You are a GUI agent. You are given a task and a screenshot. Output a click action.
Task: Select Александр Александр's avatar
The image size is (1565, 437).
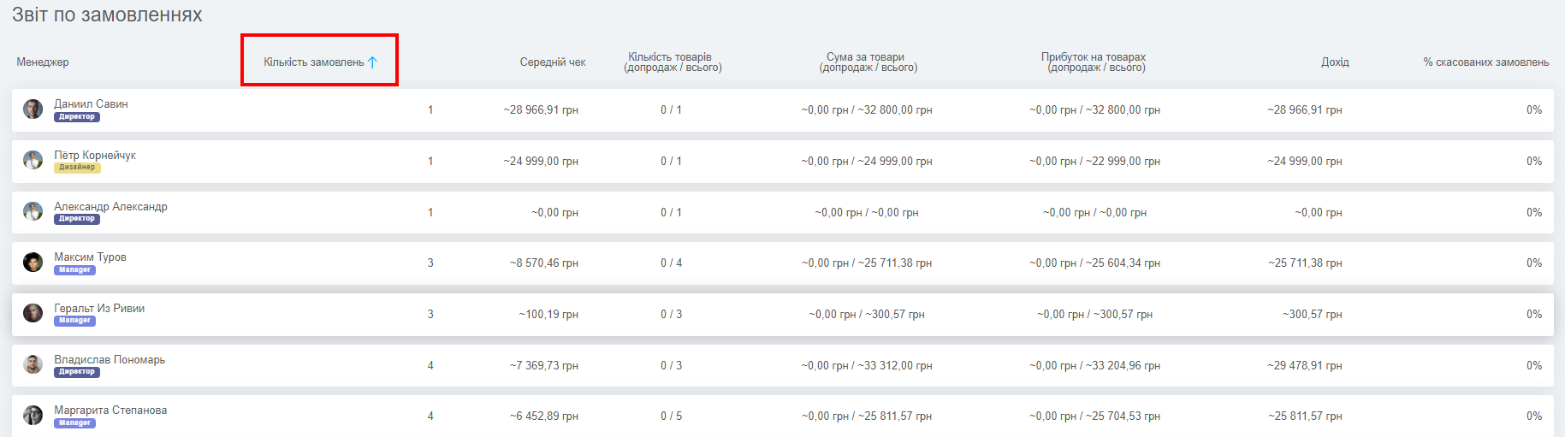[33, 211]
